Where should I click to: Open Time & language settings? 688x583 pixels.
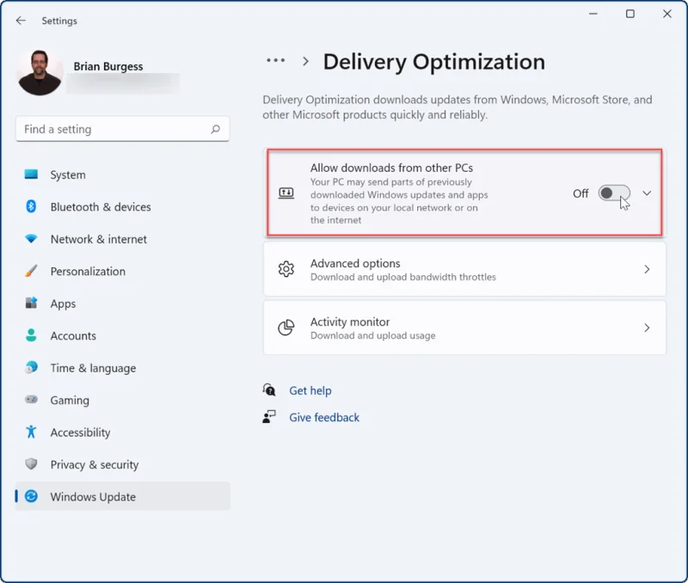123,368
